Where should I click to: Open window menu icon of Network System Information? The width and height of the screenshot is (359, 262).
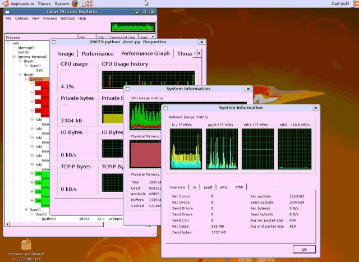click(165, 108)
